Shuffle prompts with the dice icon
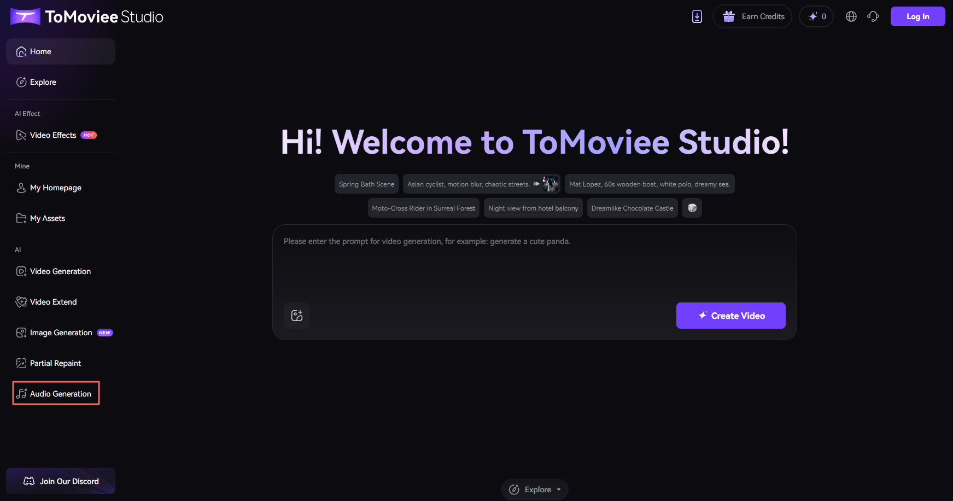 692,208
